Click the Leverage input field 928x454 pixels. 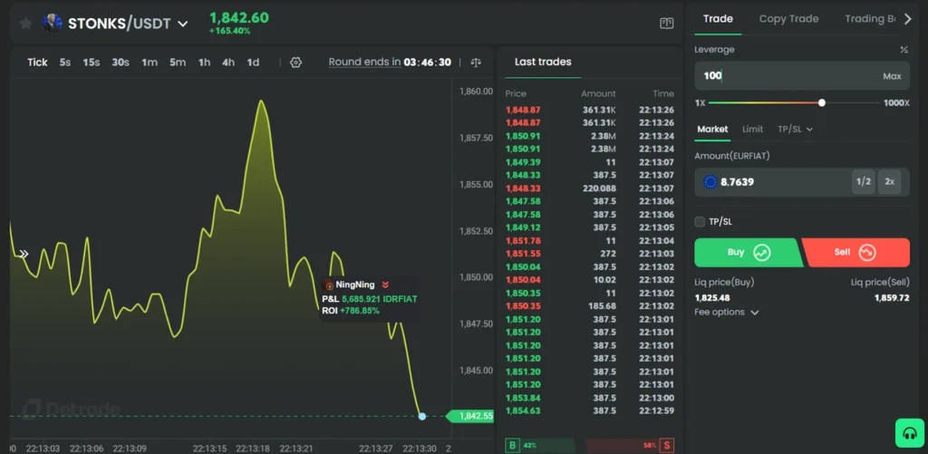(802, 76)
